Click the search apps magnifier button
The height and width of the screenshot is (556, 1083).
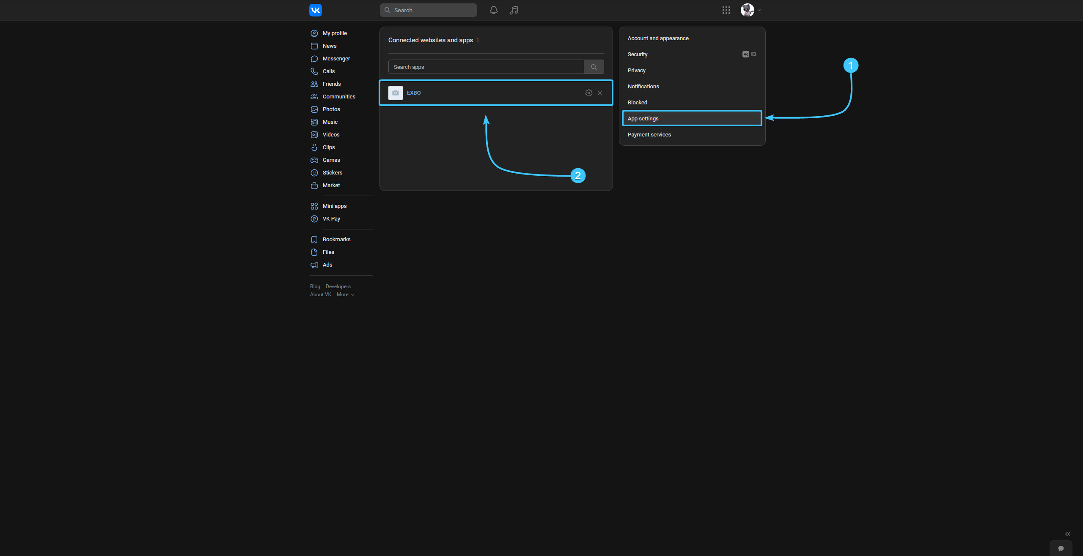(594, 67)
